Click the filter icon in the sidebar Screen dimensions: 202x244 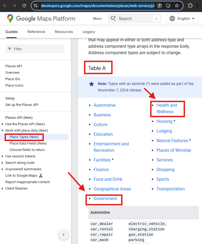pyautogui.click(x=10, y=49)
